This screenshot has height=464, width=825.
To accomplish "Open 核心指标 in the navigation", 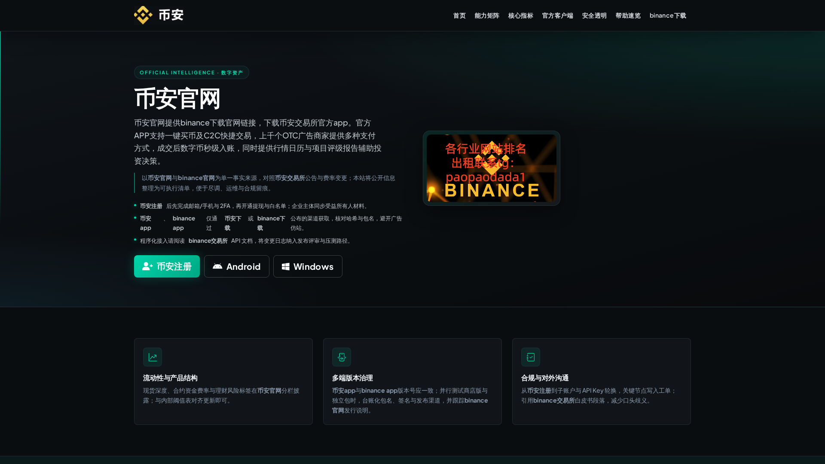I will point(520,15).
